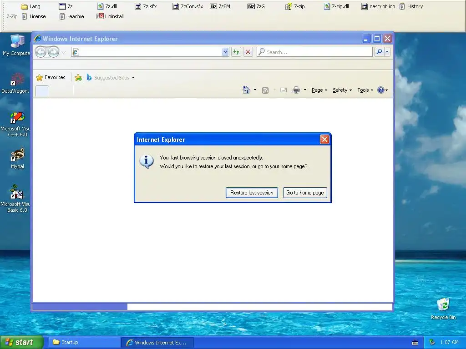Image resolution: width=466 pixels, height=349 pixels.
Task: Open the Favorites star button
Action: [51, 77]
